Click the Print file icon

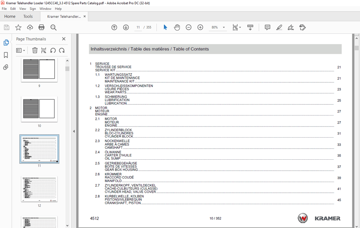point(42,27)
